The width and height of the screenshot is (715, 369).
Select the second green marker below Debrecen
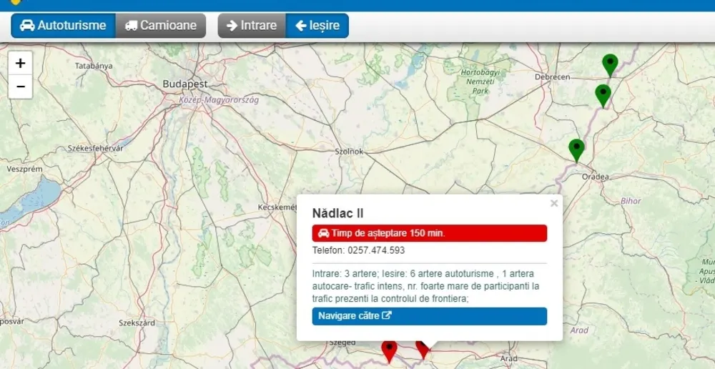pyautogui.click(x=603, y=96)
